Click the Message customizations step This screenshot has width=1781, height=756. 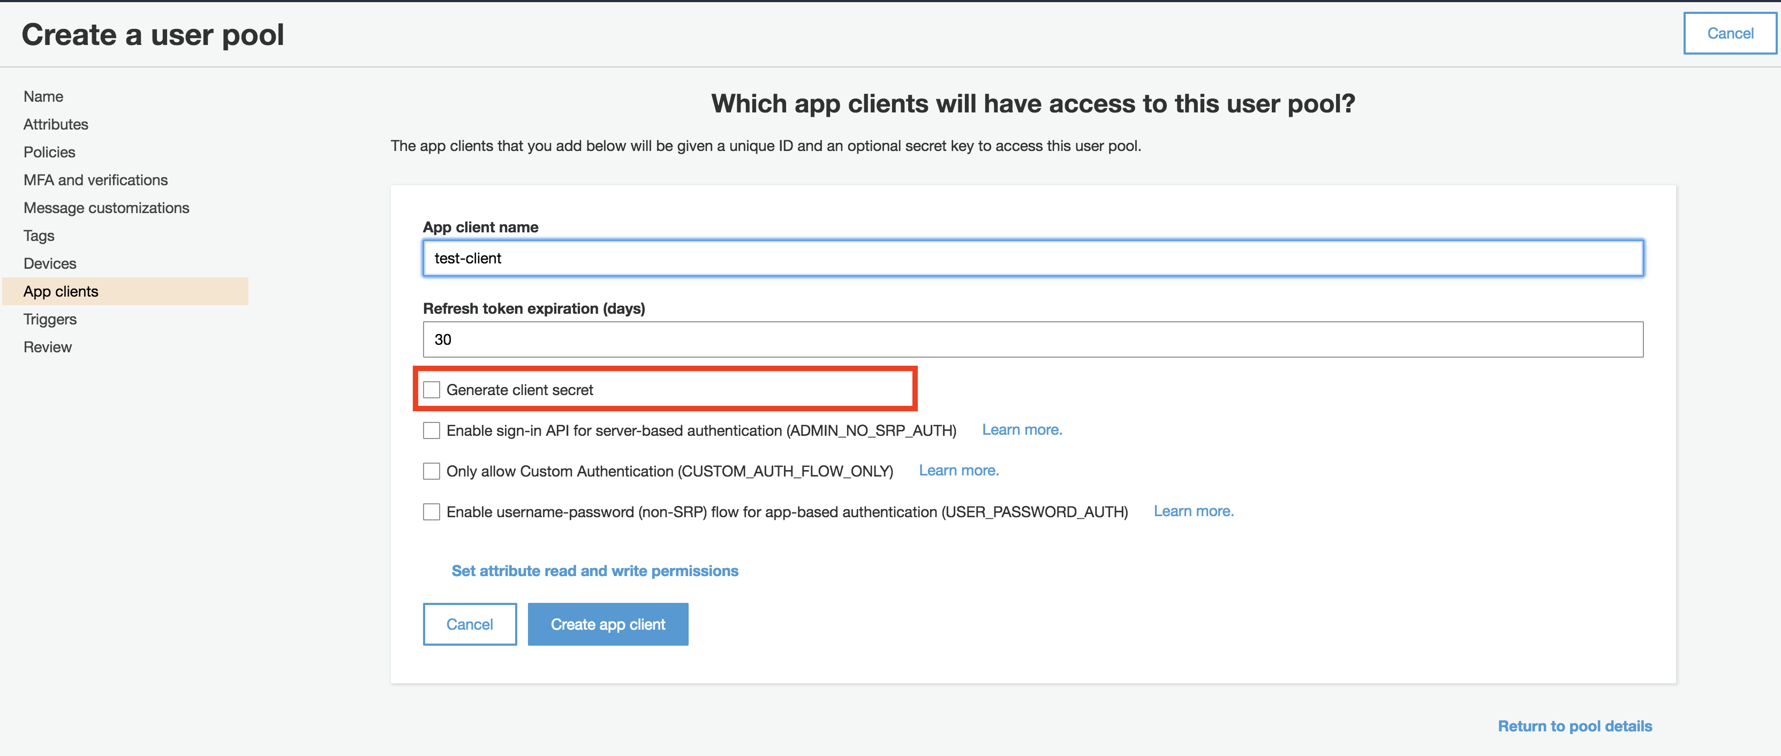click(107, 207)
